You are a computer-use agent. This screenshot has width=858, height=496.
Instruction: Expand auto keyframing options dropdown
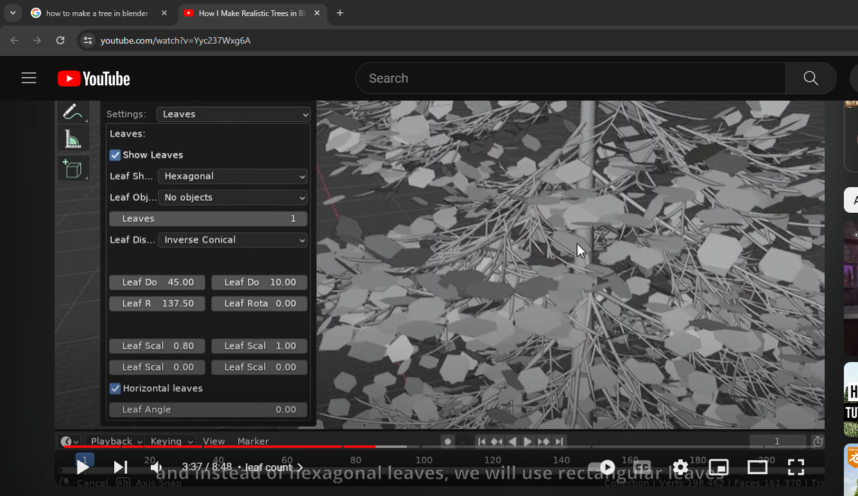462,441
